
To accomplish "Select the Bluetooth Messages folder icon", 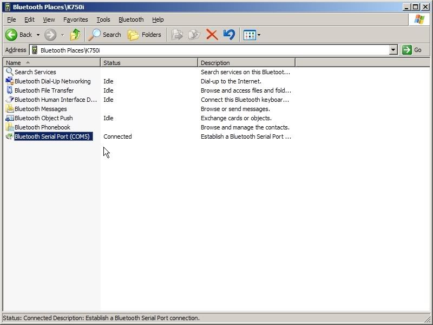I will pyautogui.click(x=10, y=109).
